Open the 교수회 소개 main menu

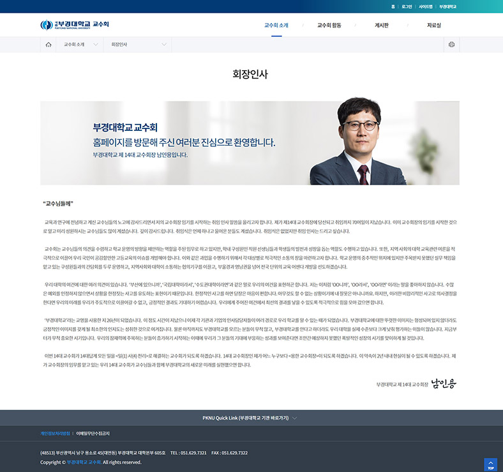[276, 25]
